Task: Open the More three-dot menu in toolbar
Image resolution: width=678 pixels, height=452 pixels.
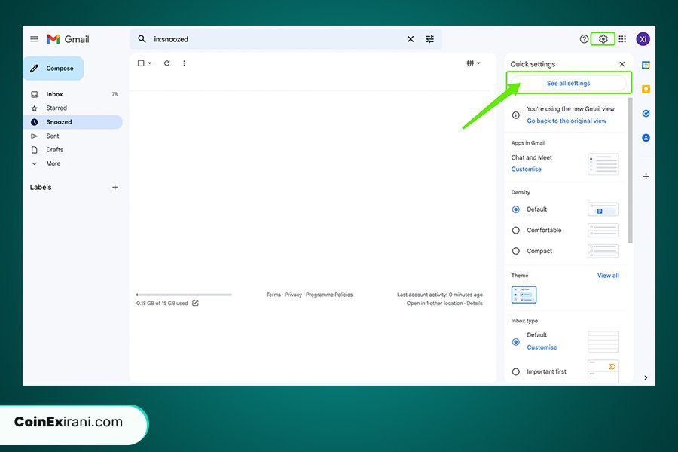Action: (x=185, y=63)
